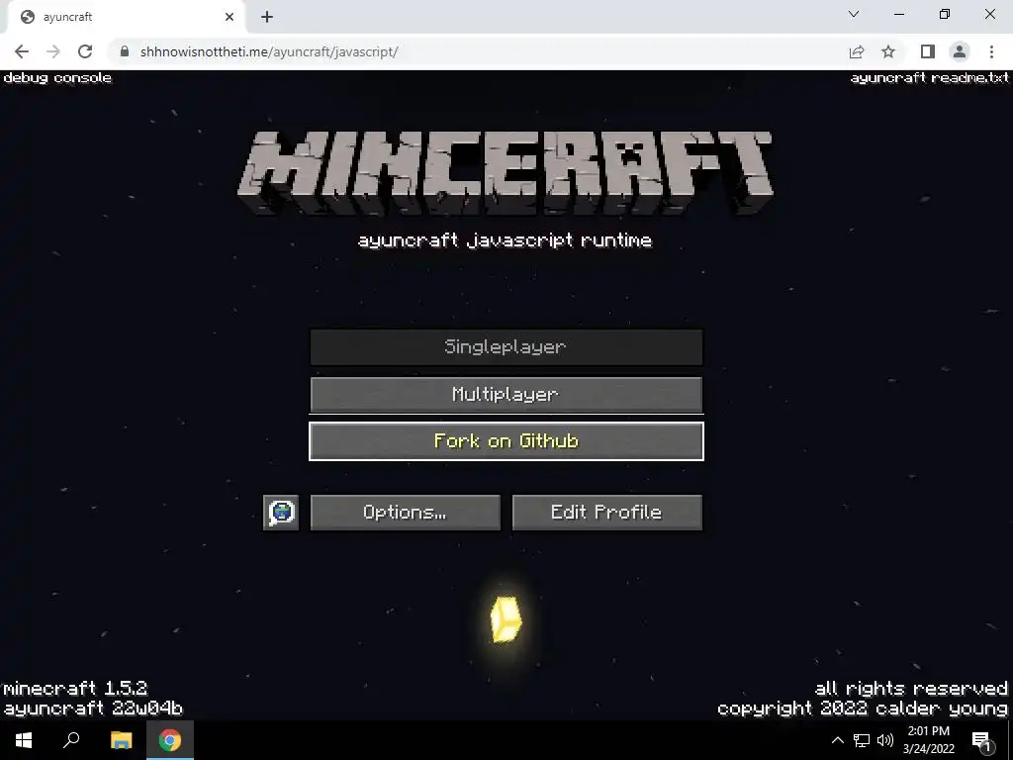This screenshot has width=1013, height=760.
Task: Open a new browser tab
Action: pos(267,18)
